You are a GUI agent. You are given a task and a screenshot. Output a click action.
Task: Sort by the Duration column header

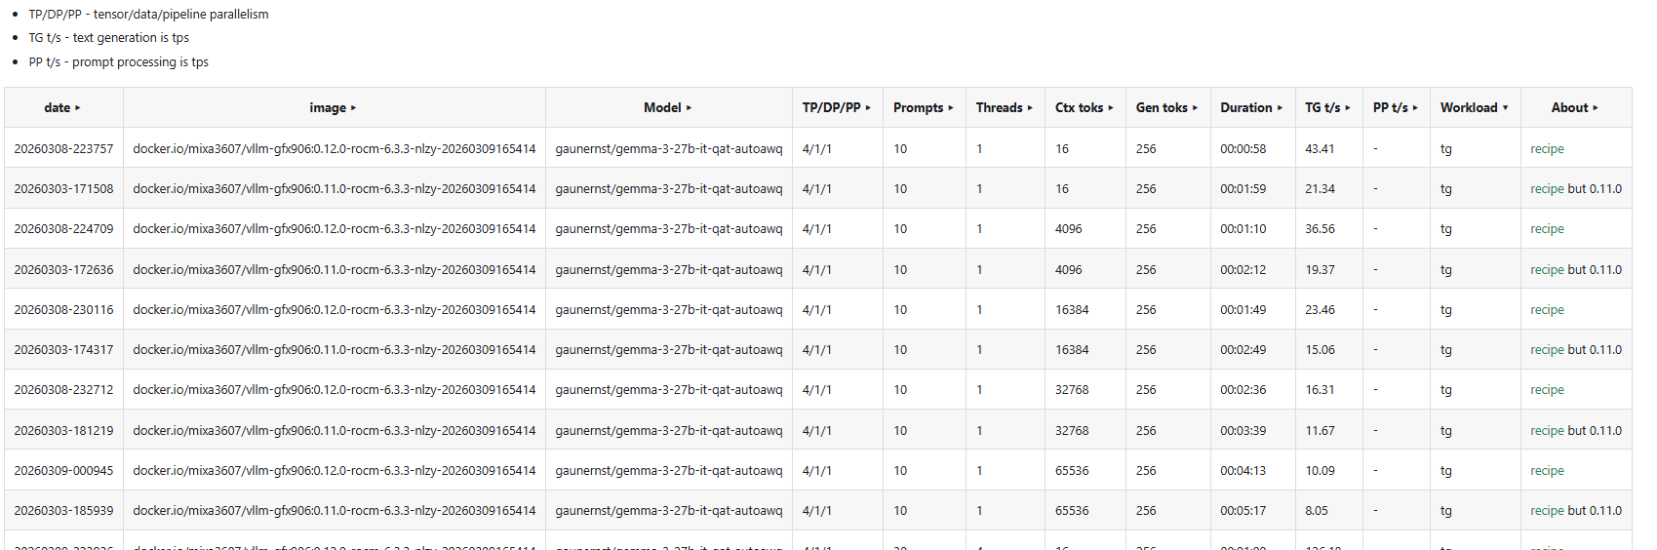[1252, 107]
